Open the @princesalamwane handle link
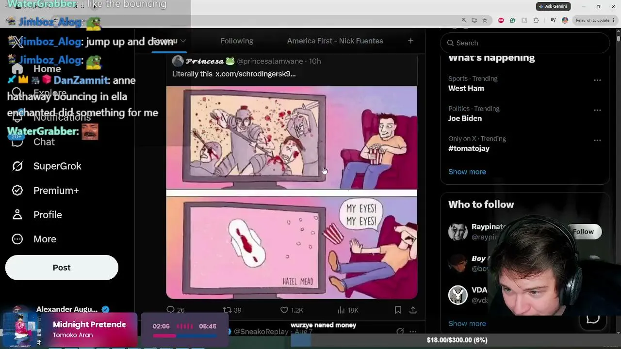Viewport: 621px width, 349px height. point(270,61)
